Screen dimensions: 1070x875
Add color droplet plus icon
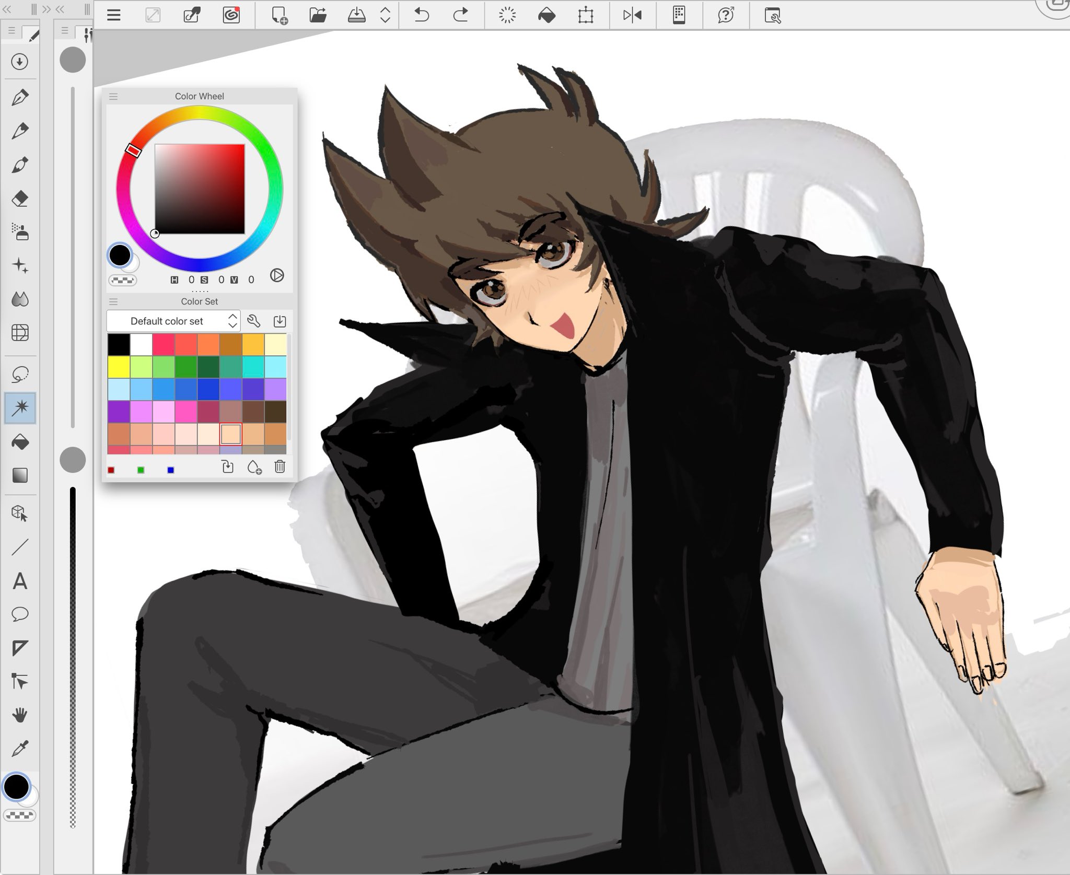pos(254,466)
